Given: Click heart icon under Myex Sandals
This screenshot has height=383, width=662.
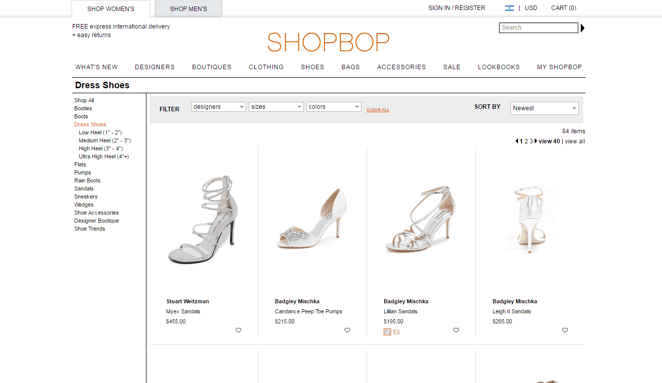Looking at the screenshot, I should [238, 330].
